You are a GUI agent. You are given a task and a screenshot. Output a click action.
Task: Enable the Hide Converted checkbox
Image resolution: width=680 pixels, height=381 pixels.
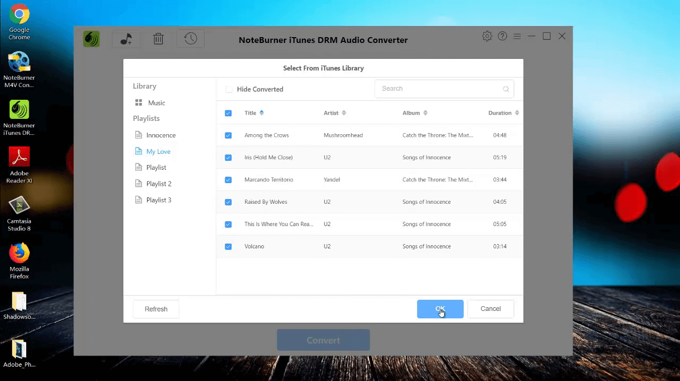click(229, 89)
